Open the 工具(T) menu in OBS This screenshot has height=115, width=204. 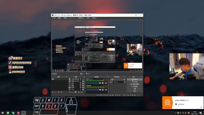click(88, 18)
